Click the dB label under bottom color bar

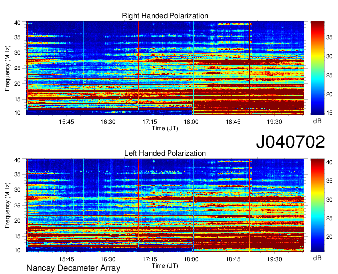click(x=317, y=258)
